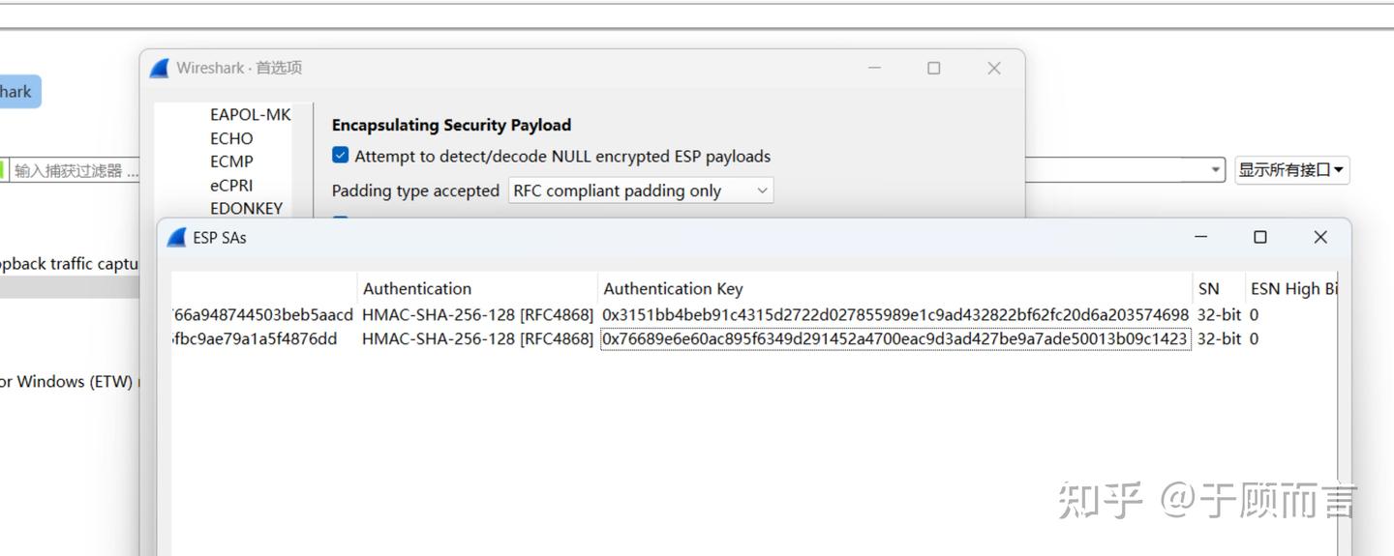Select ECMP protocol in the preferences list

(231, 161)
